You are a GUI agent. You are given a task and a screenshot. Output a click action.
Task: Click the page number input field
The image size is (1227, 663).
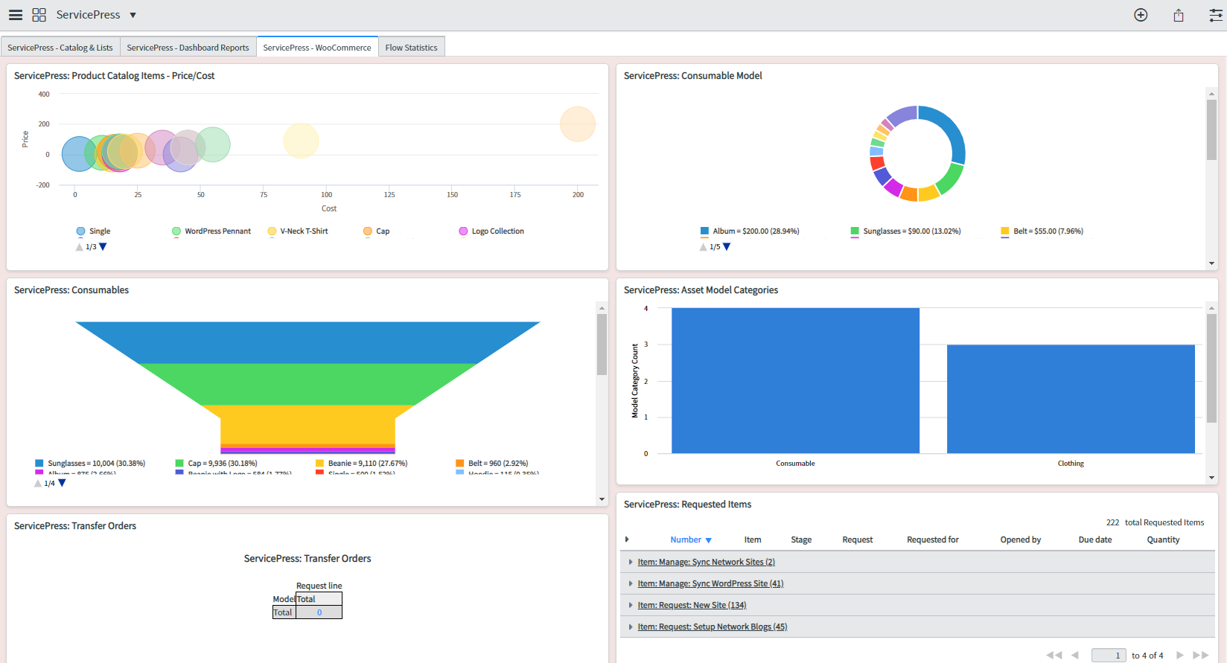click(1109, 655)
